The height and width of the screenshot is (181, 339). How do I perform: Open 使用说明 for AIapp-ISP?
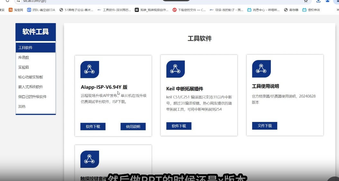pyautogui.click(x=133, y=127)
